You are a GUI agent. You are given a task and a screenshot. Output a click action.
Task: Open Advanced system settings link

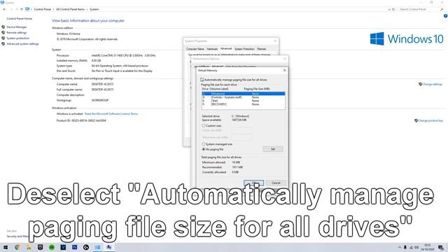(22, 43)
